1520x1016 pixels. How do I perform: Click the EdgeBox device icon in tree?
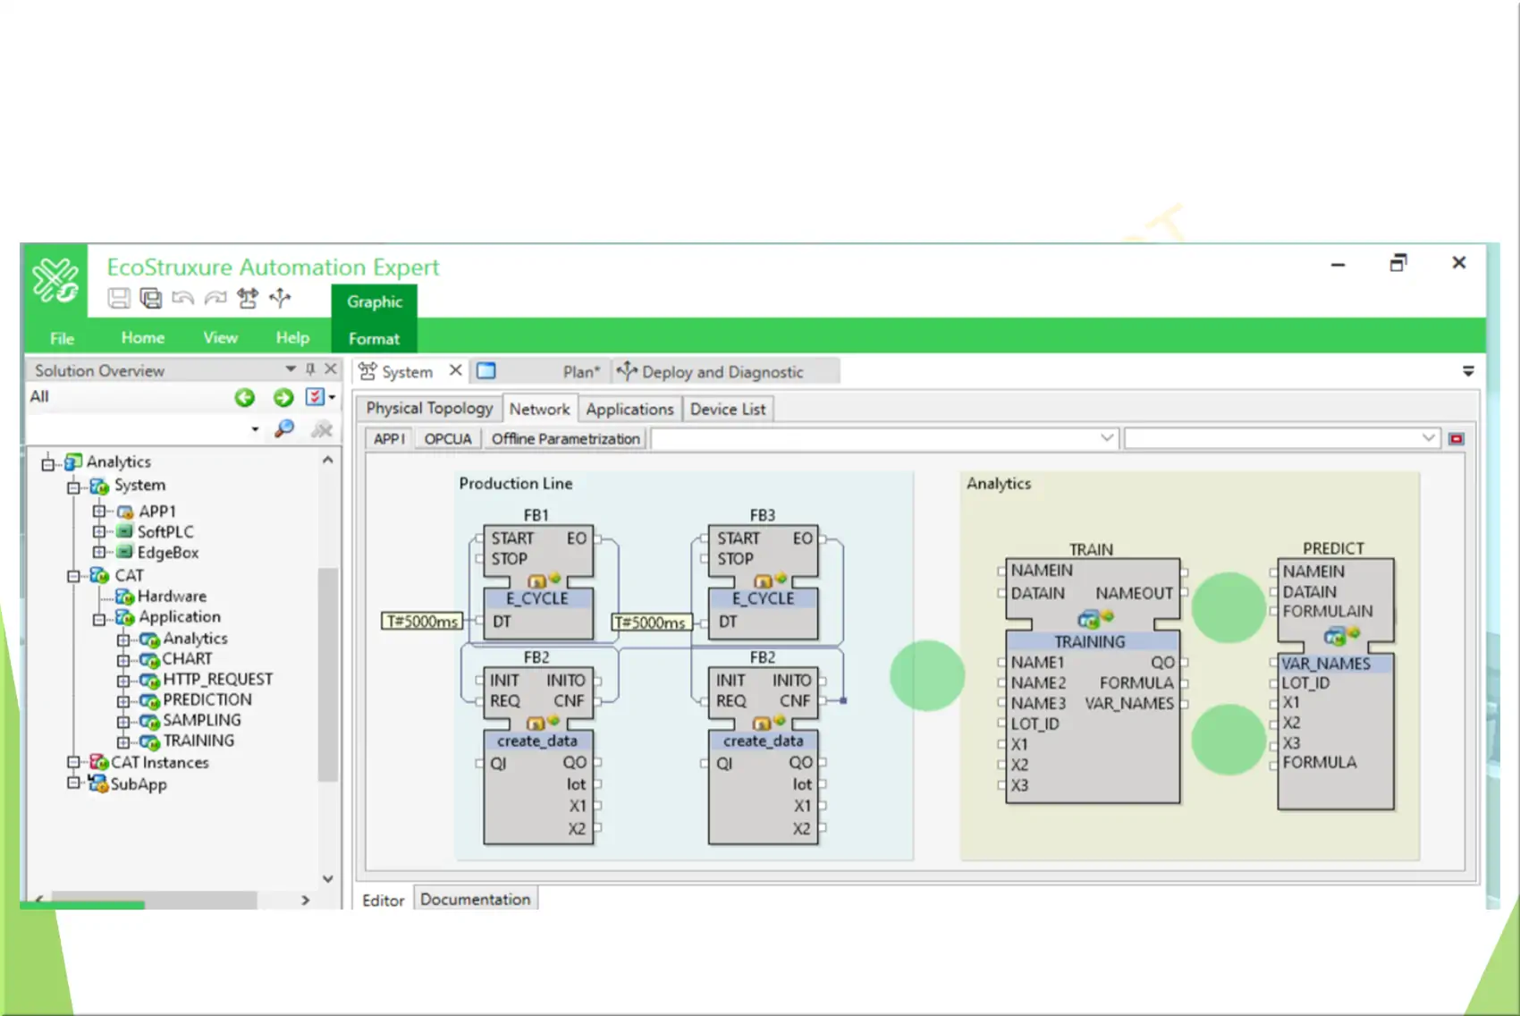[x=125, y=552]
